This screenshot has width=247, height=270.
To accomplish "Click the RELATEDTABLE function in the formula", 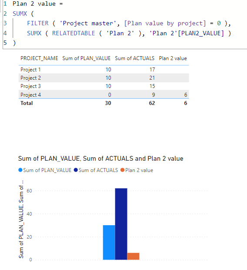I will (x=73, y=33).
